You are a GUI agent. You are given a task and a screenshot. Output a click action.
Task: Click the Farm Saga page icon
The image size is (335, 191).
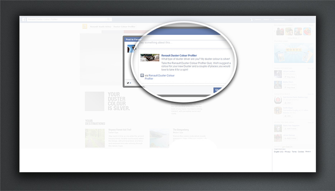[278, 110]
